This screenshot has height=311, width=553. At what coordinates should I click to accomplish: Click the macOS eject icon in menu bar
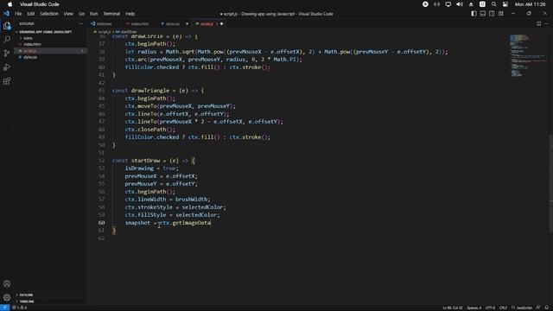(471, 4)
